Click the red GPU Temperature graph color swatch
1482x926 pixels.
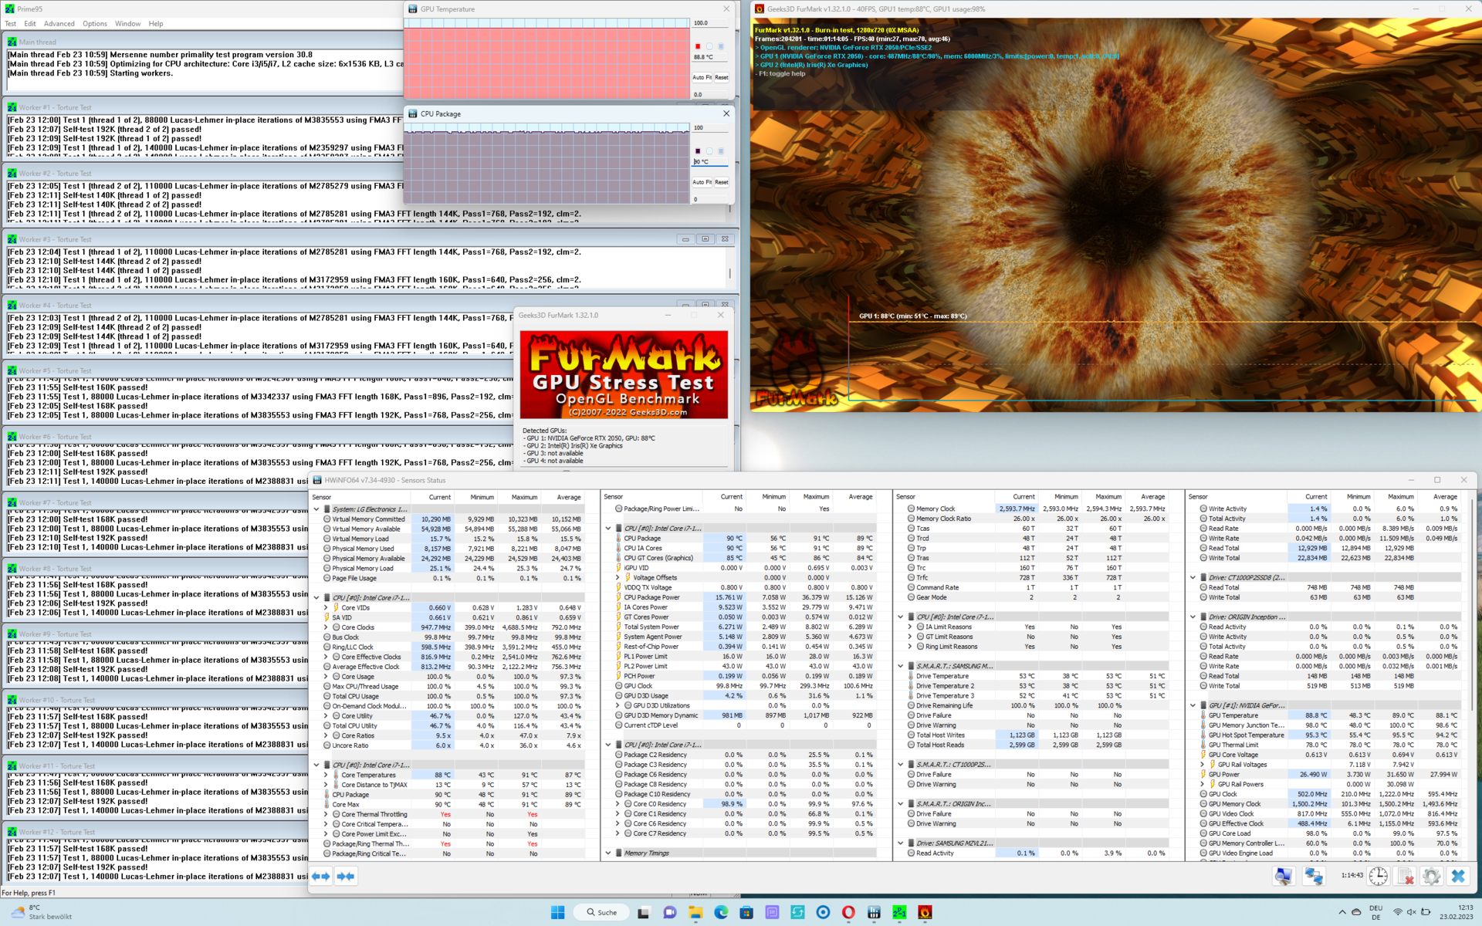pyautogui.click(x=698, y=46)
